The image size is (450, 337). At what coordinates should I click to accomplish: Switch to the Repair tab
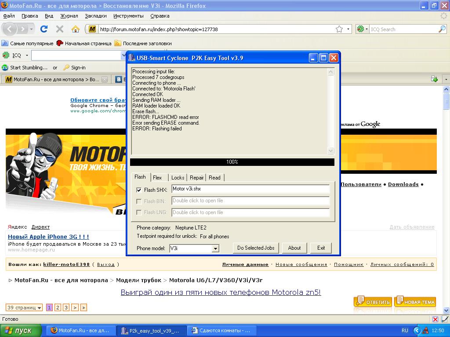pyautogui.click(x=196, y=178)
